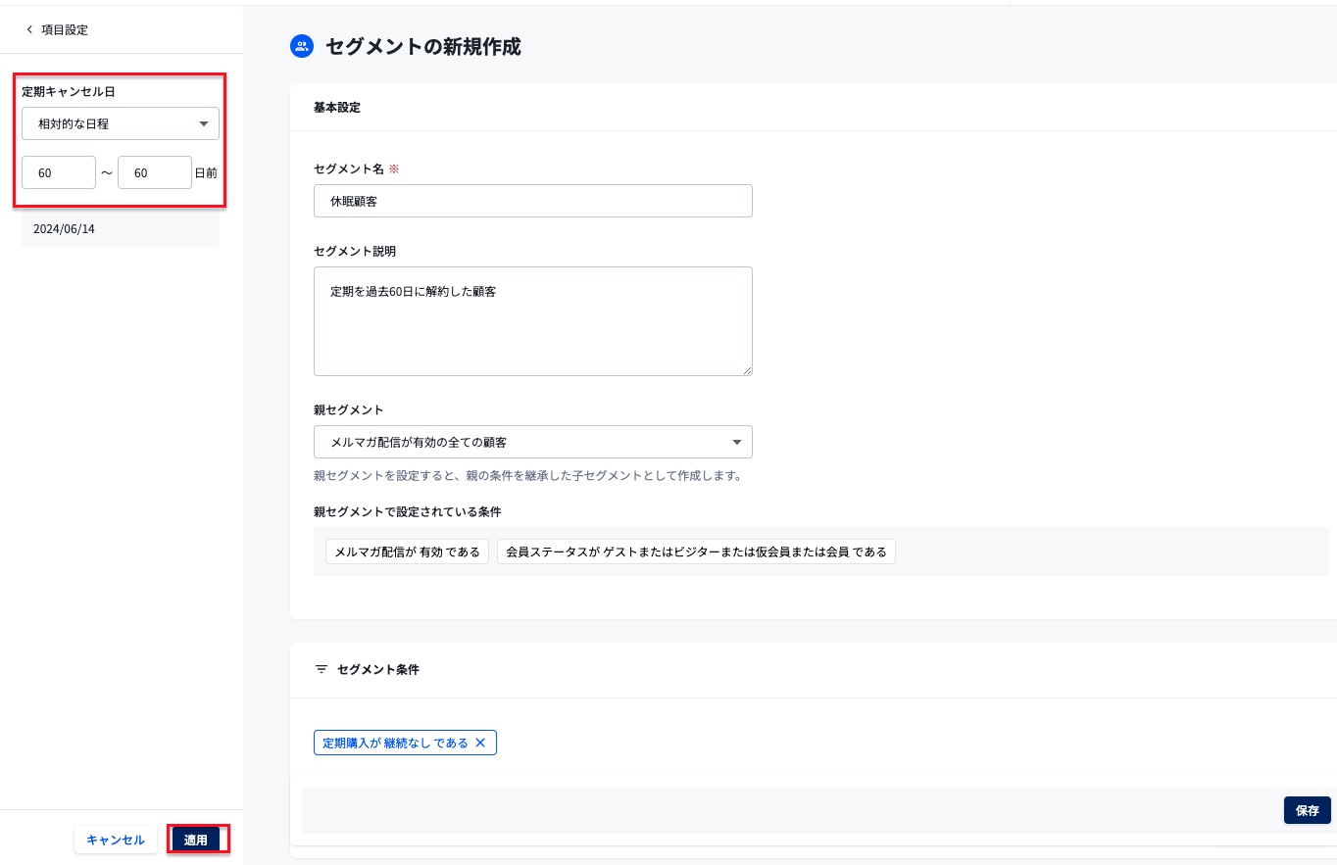The height and width of the screenshot is (865, 1337).
Task: Open the 親セグメント dropdown showing メルマガ配信が有効の全ての顧客
Action: point(532,442)
